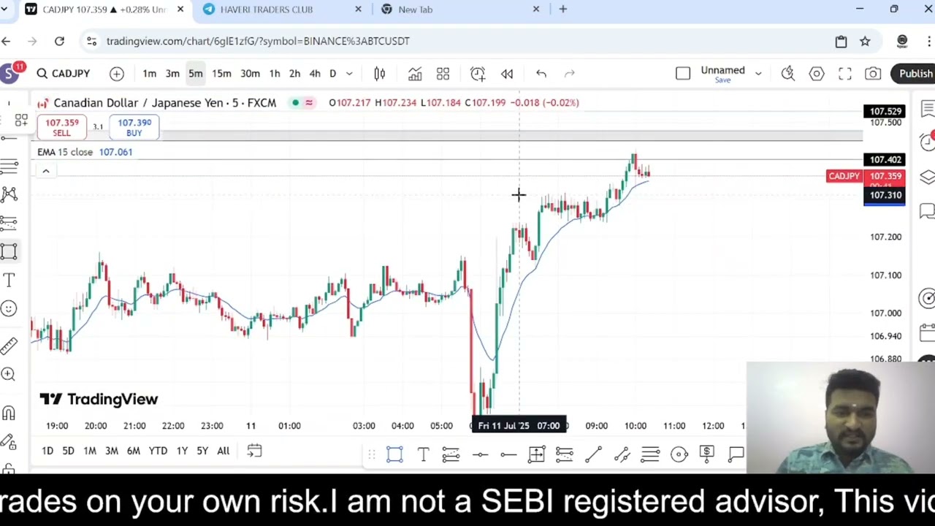Click the blue BUY 107.390 button

coord(134,127)
